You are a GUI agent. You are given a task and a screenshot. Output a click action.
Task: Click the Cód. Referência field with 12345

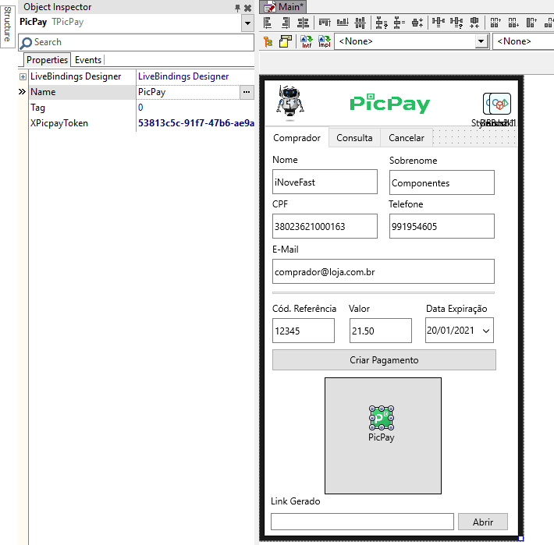click(304, 331)
